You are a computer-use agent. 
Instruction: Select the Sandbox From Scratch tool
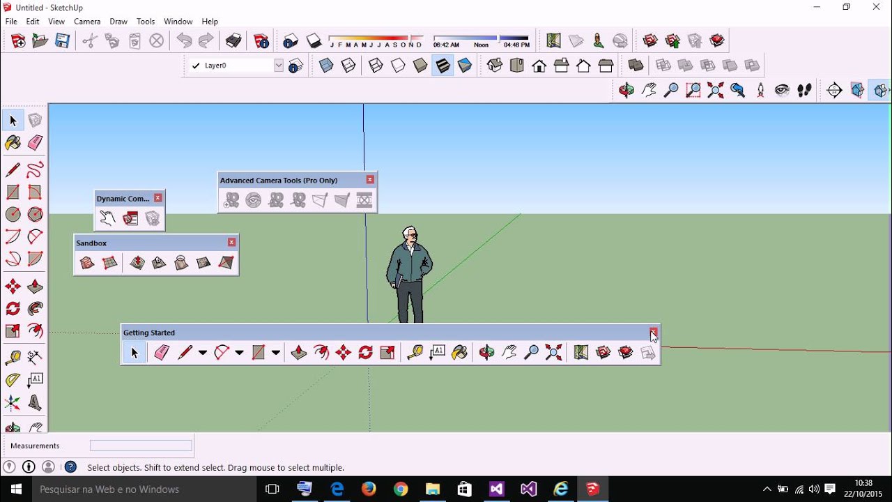tap(109, 263)
